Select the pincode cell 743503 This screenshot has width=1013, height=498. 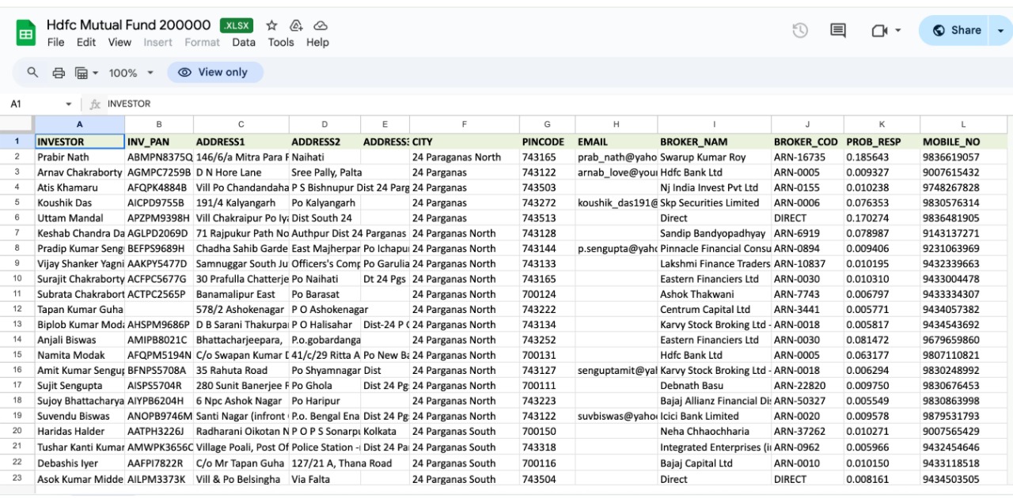(x=548, y=187)
